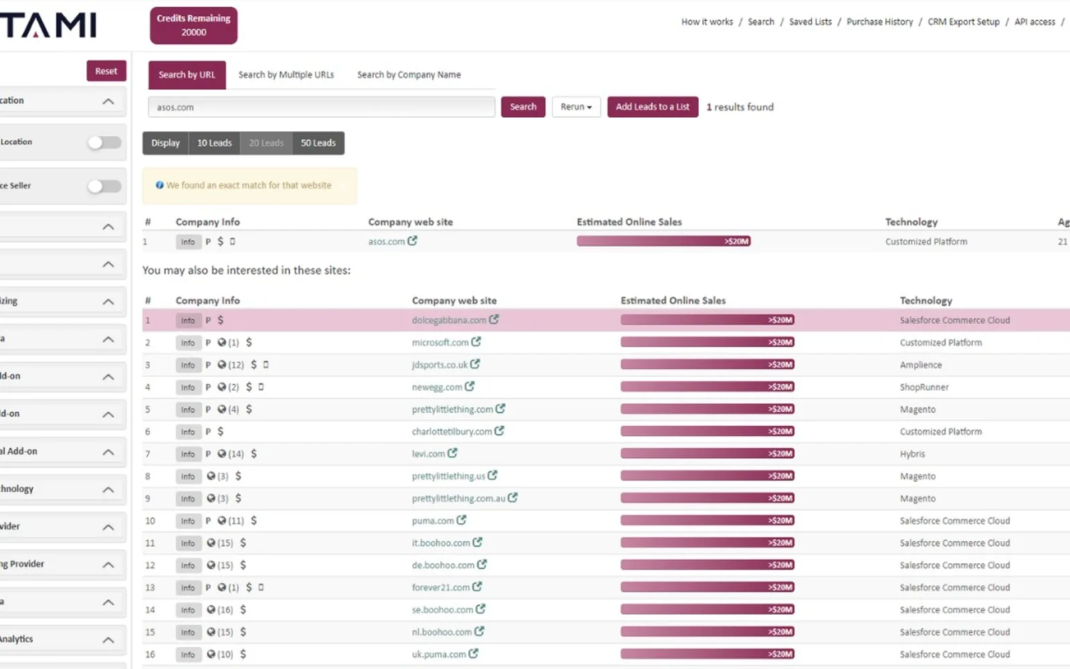Click the globe icon in jdsports.co.uk row
1070x669 pixels.
(x=222, y=365)
